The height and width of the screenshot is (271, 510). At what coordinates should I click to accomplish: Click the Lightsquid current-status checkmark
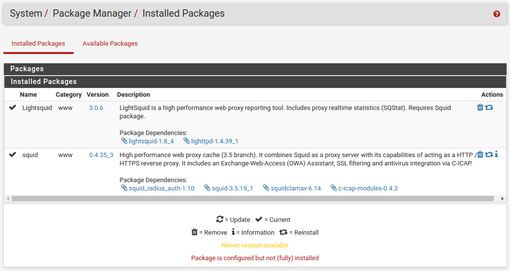tap(12, 108)
